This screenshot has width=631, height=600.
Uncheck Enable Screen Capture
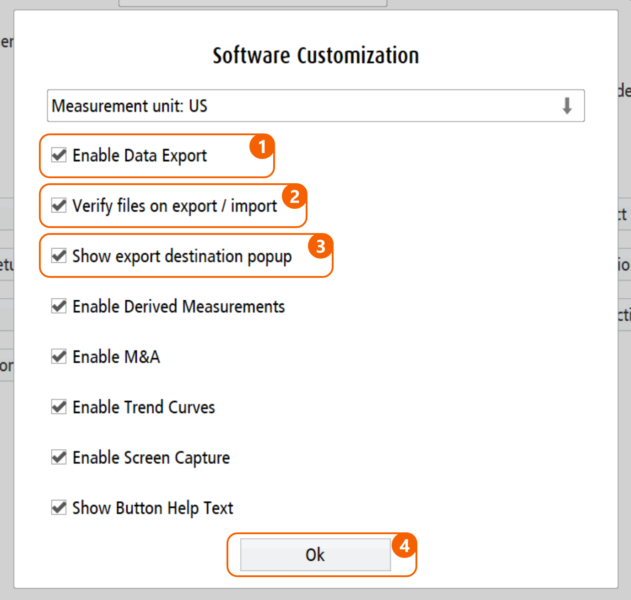point(59,457)
